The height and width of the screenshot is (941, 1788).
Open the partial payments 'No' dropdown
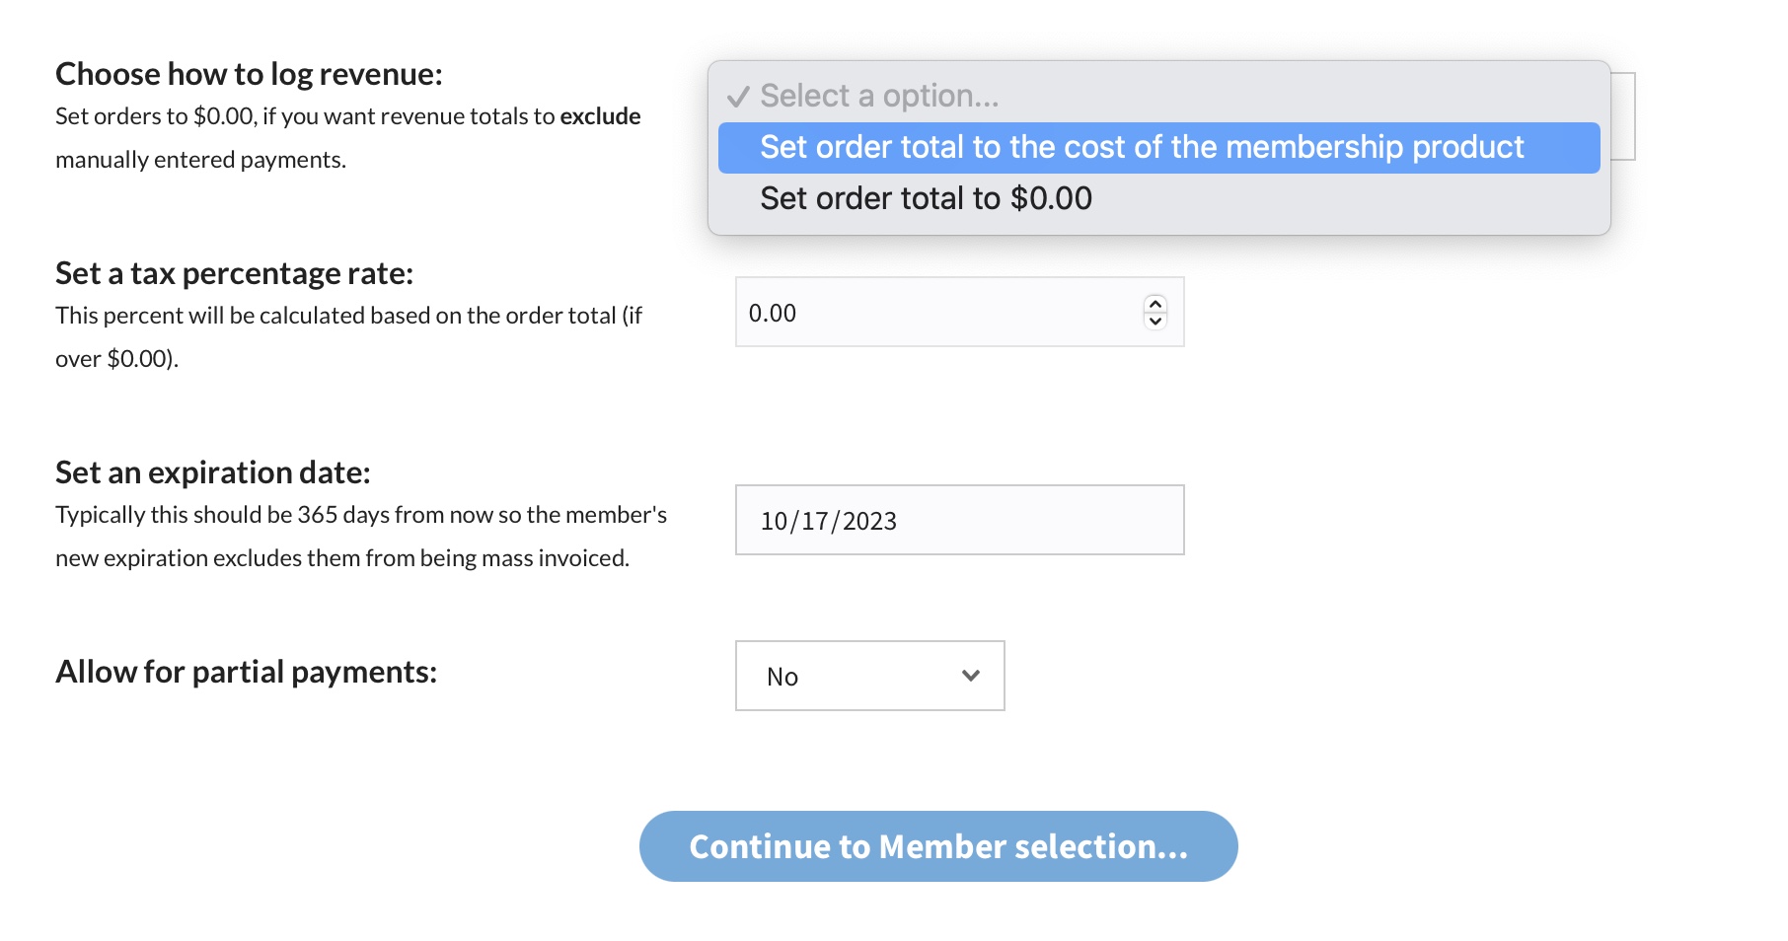(869, 676)
